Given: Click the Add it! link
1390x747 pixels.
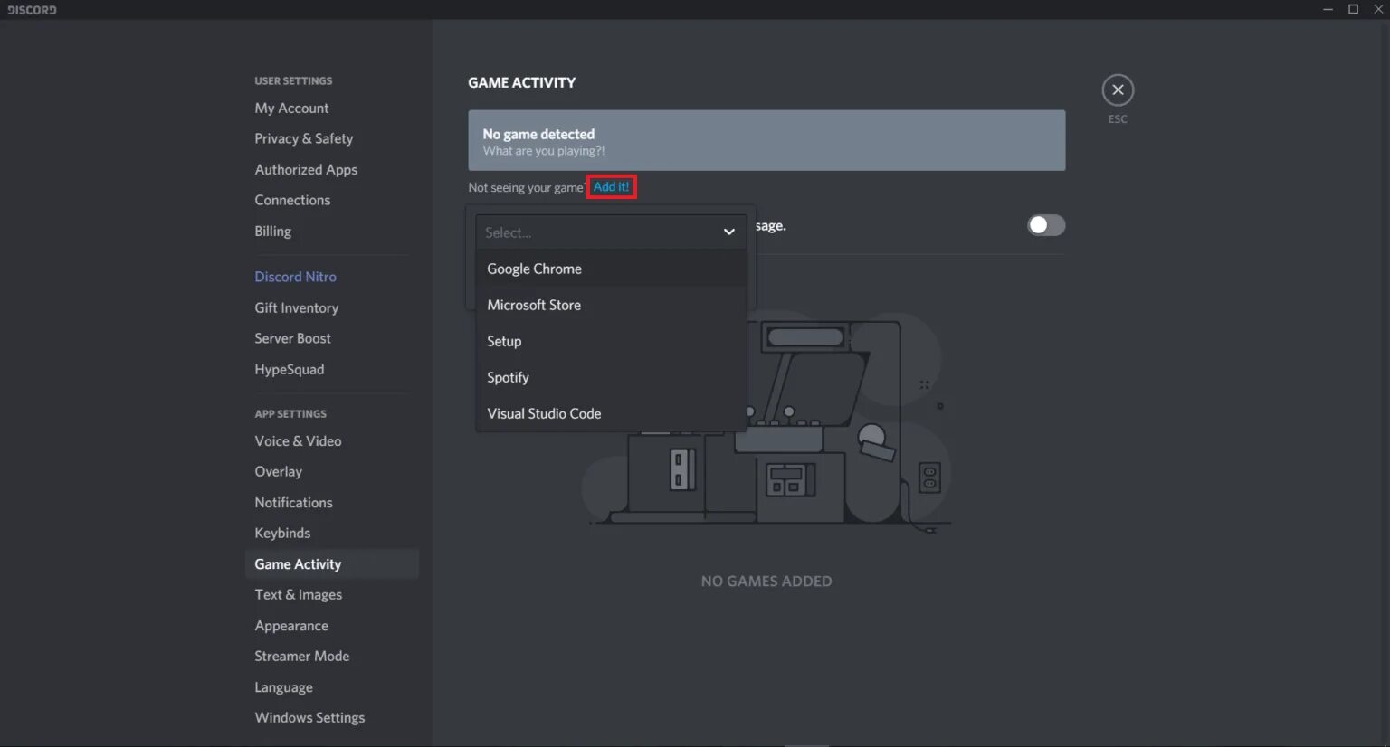Looking at the screenshot, I should tap(612, 187).
